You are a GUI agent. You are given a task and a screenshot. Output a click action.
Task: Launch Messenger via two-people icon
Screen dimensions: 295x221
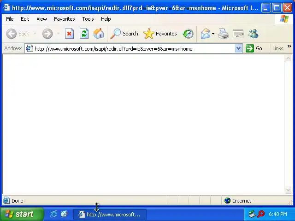[x=253, y=34]
